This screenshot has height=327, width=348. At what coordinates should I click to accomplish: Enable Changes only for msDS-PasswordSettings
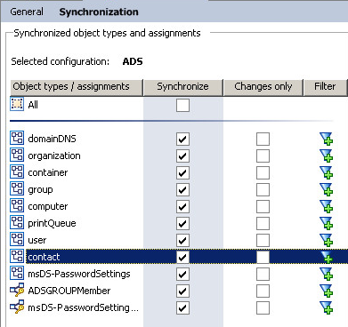pyautogui.click(x=263, y=274)
